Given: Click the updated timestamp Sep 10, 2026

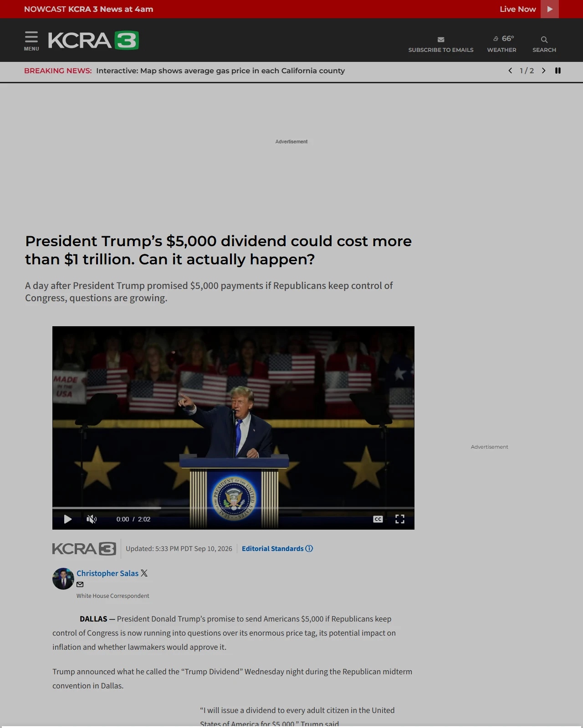Looking at the screenshot, I should pyautogui.click(x=179, y=549).
